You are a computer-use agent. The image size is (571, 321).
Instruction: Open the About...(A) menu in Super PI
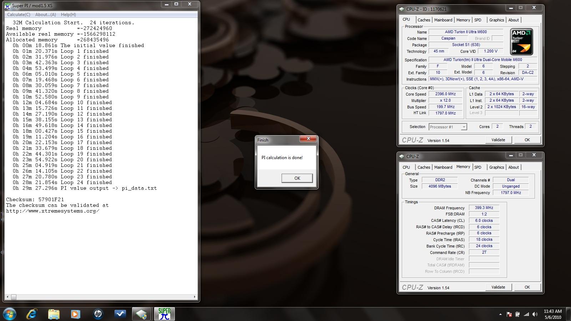(x=45, y=15)
